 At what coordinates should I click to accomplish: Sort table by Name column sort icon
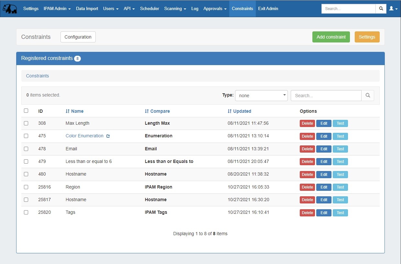[x=68, y=111]
